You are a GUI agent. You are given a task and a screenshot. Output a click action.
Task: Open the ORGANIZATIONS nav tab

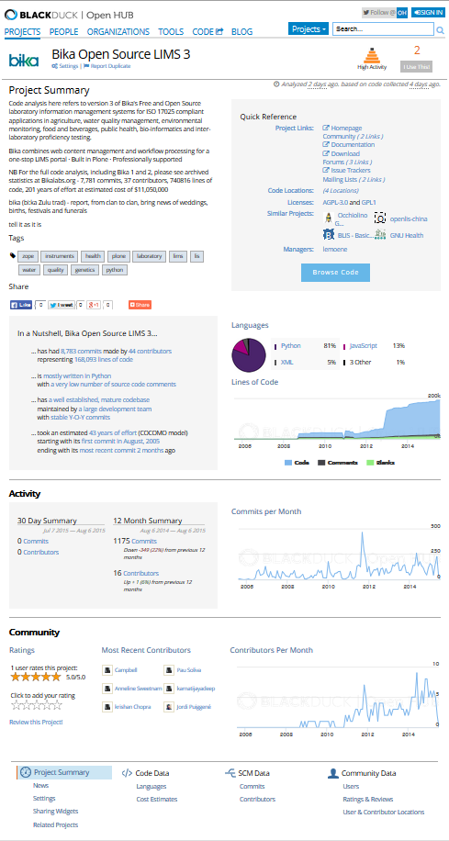pyautogui.click(x=118, y=31)
